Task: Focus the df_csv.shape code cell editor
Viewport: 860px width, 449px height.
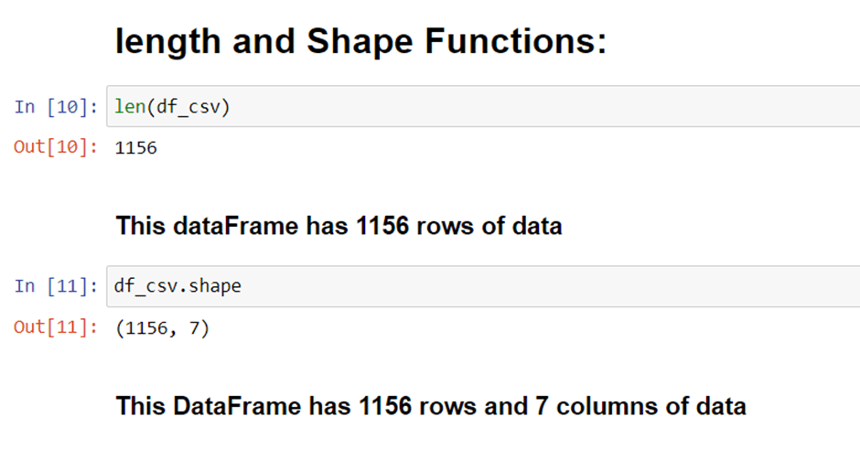Action: [483, 286]
